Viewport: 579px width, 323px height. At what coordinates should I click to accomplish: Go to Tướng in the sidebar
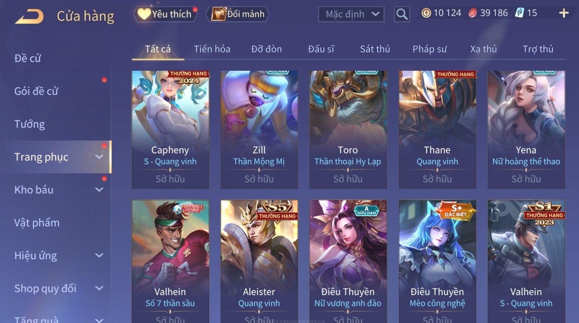[30, 124]
